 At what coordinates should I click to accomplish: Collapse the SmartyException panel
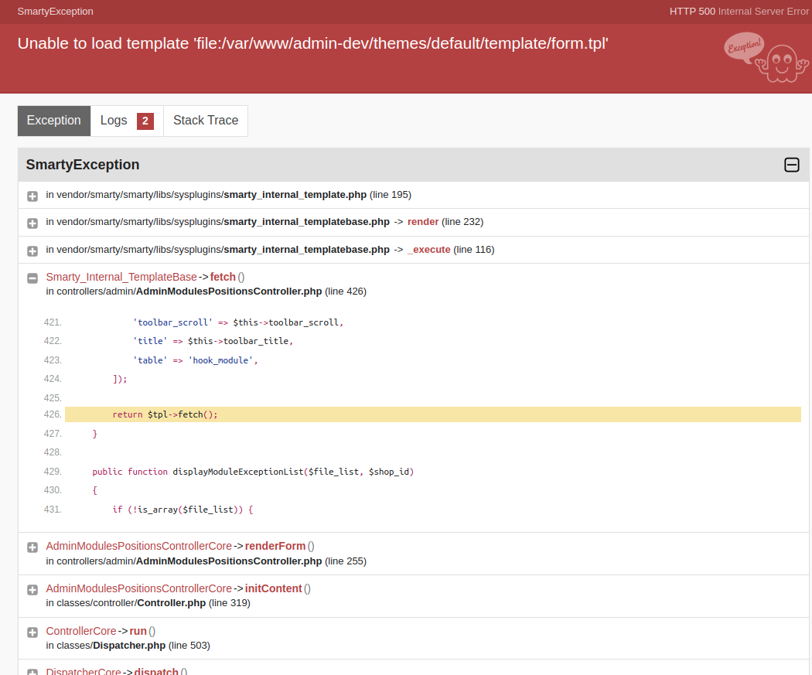click(791, 165)
